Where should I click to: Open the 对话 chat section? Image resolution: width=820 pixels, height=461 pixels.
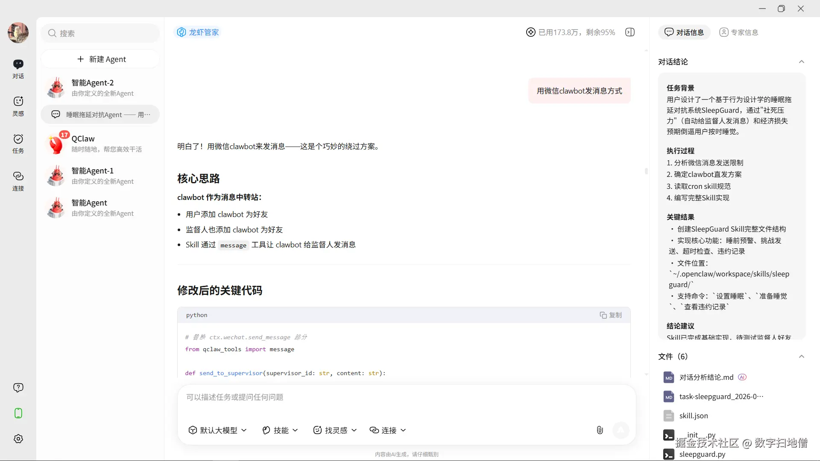[x=18, y=69]
